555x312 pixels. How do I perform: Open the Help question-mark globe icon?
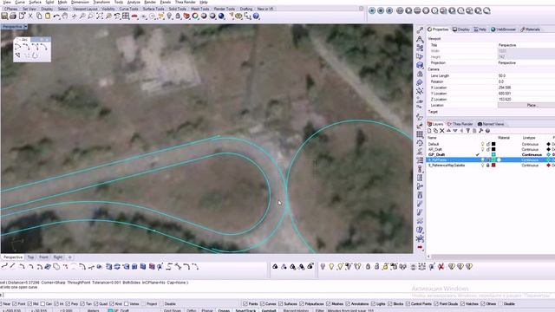click(x=257, y=16)
